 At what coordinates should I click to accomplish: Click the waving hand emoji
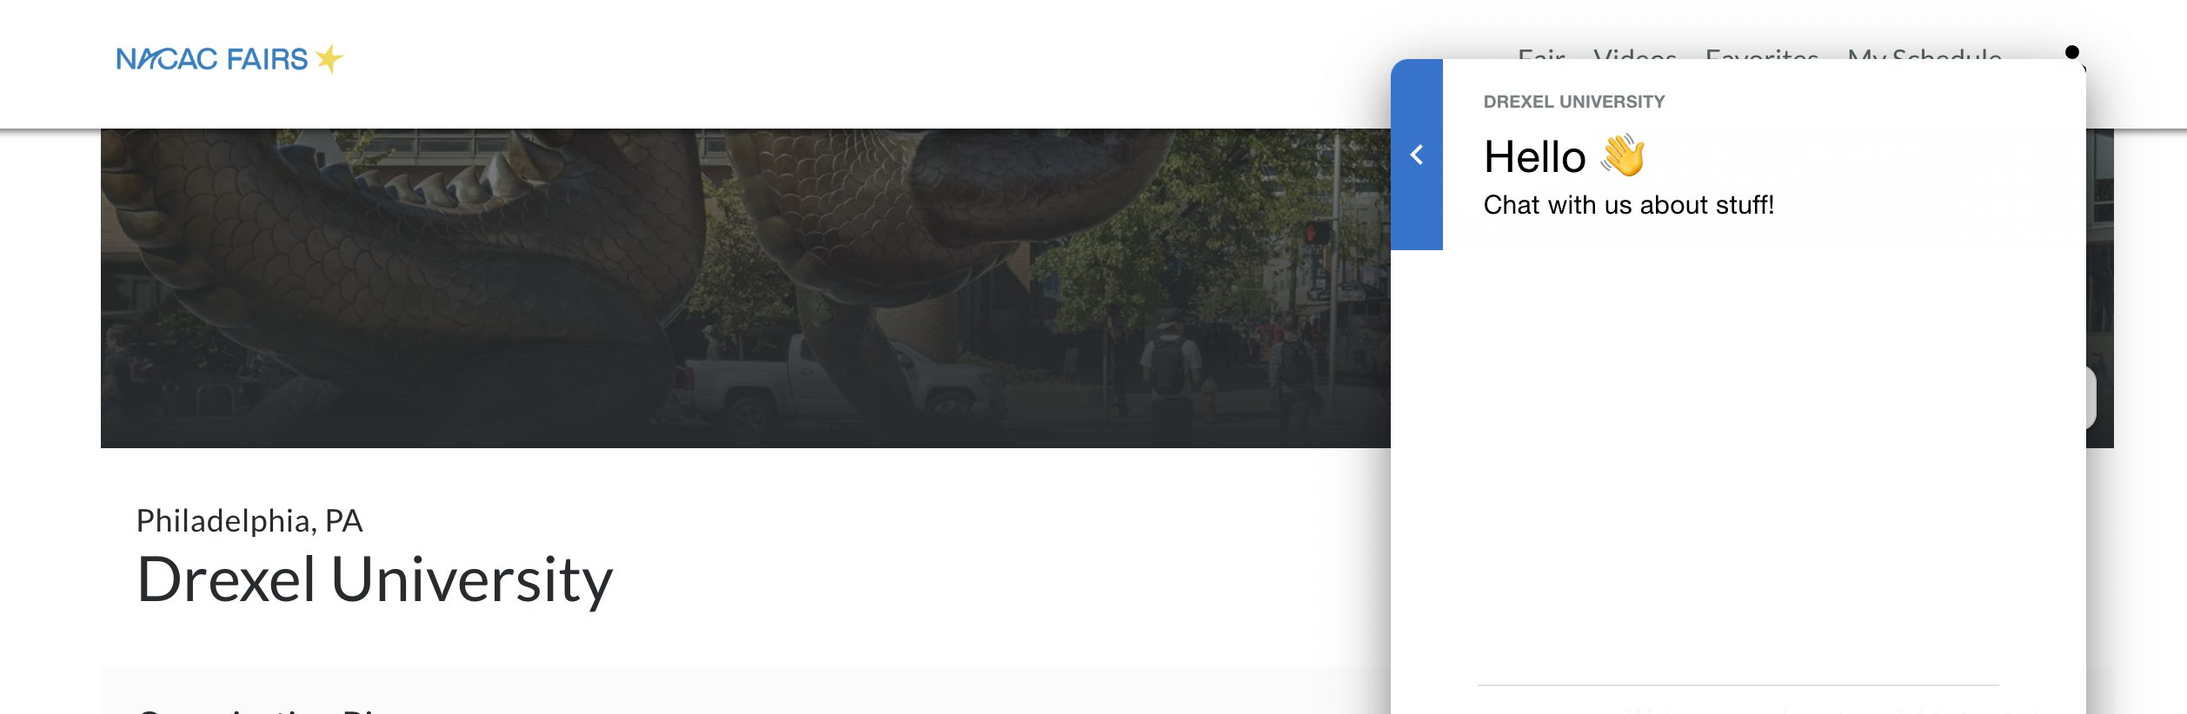tap(1624, 155)
